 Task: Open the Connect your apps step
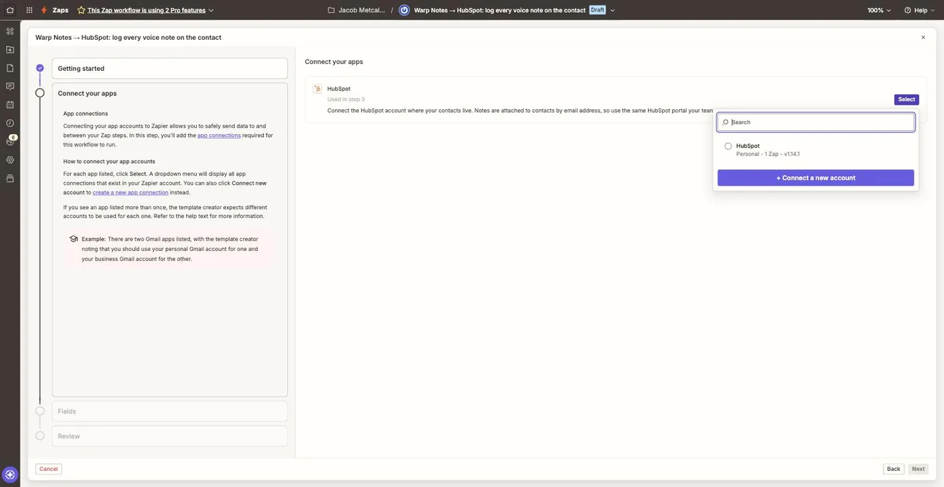tap(170, 93)
